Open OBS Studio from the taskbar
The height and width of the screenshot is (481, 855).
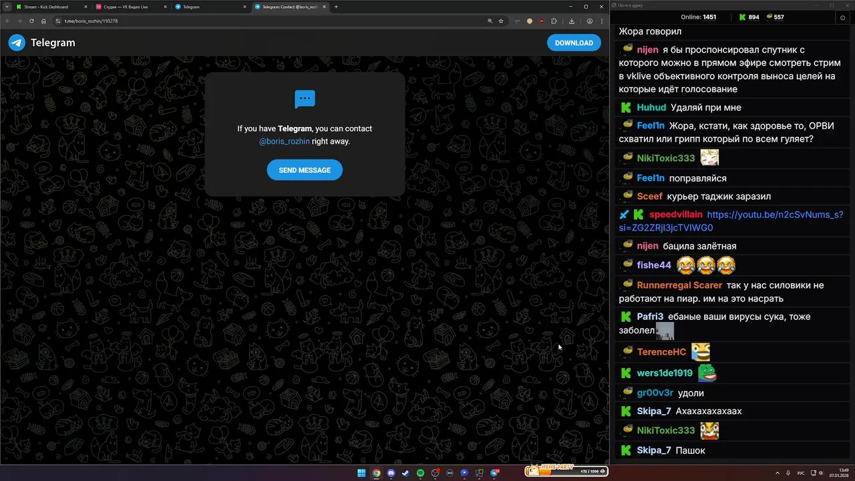pos(435,473)
